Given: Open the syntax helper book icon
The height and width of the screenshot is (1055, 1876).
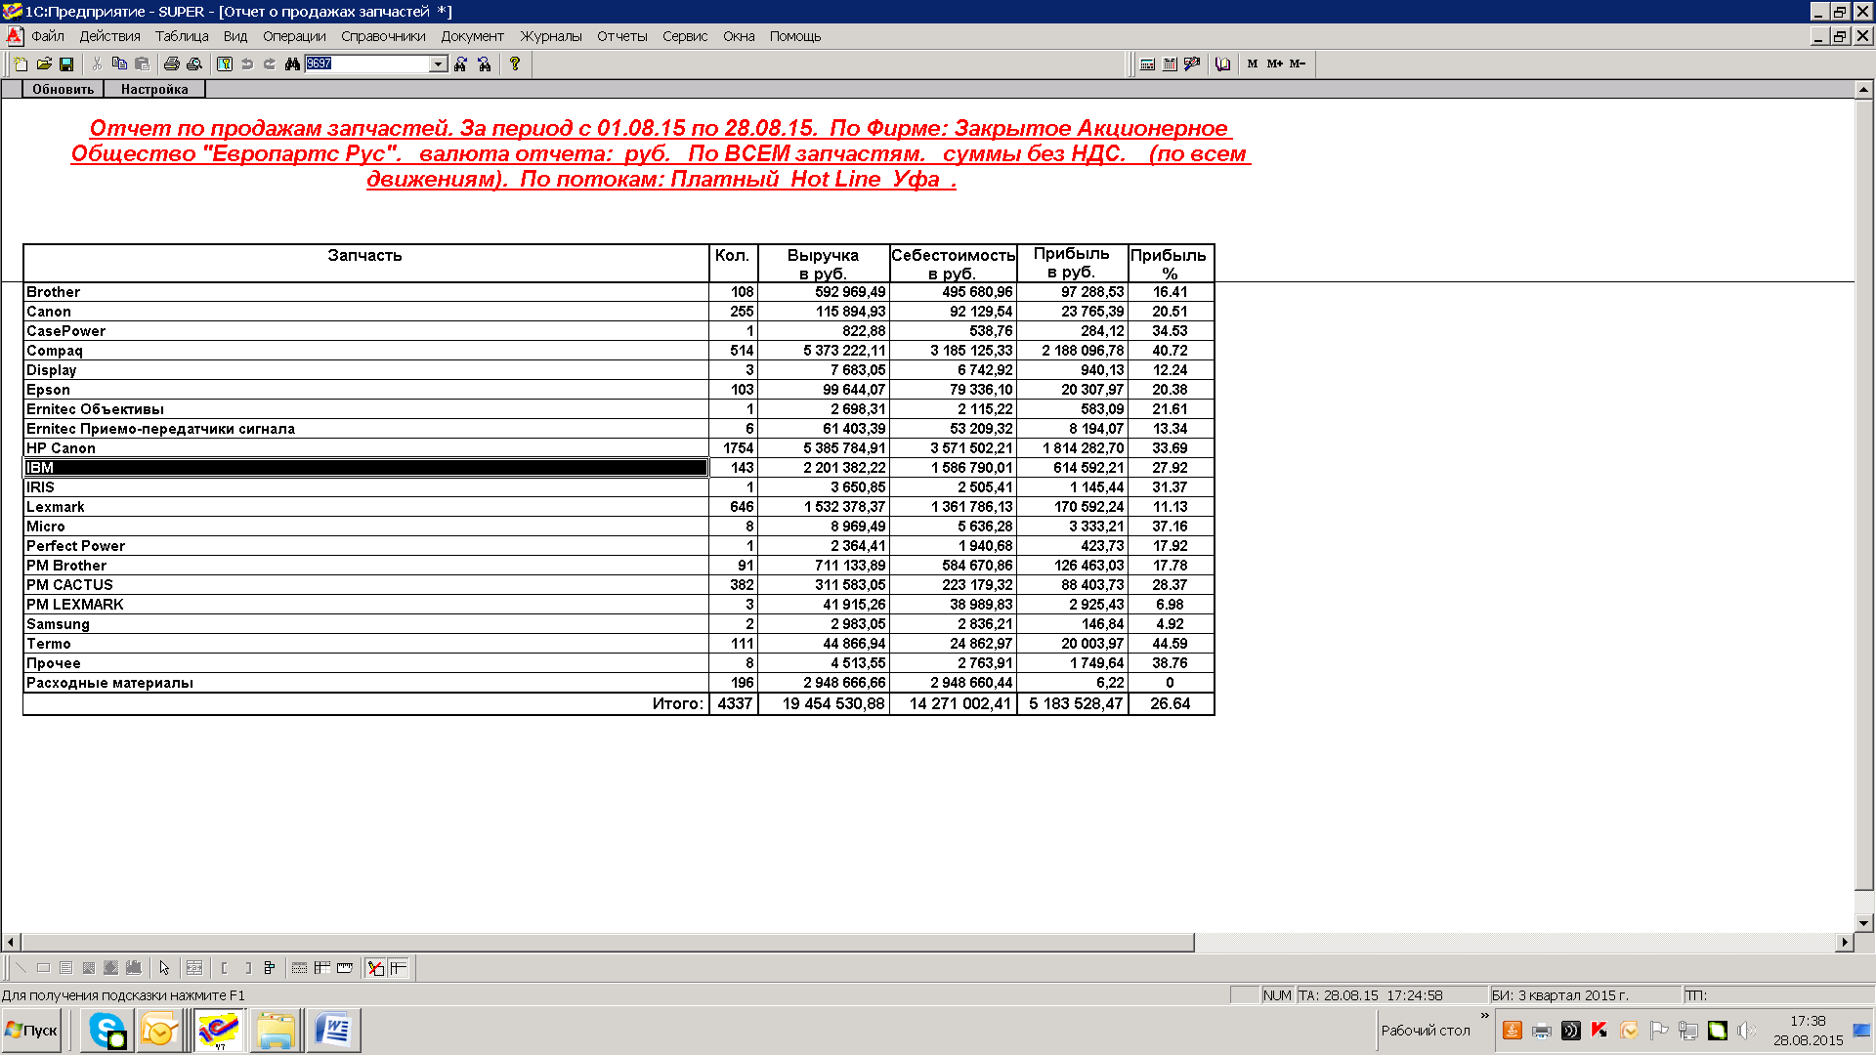Looking at the screenshot, I should tap(1222, 63).
